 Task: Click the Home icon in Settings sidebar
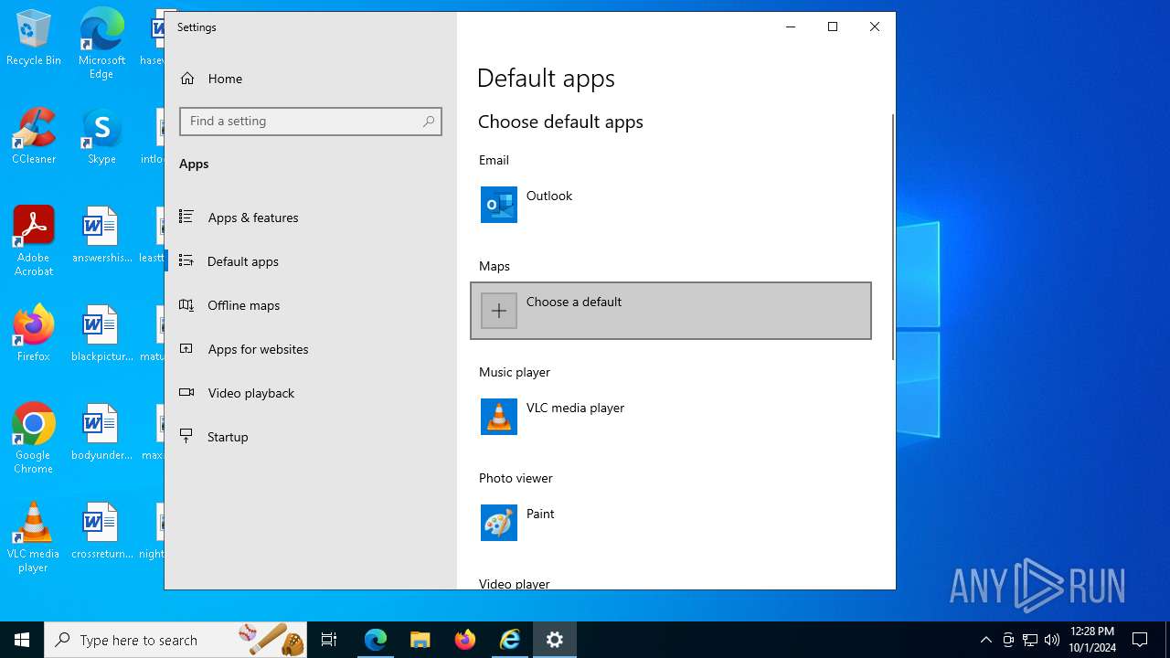pos(187,79)
